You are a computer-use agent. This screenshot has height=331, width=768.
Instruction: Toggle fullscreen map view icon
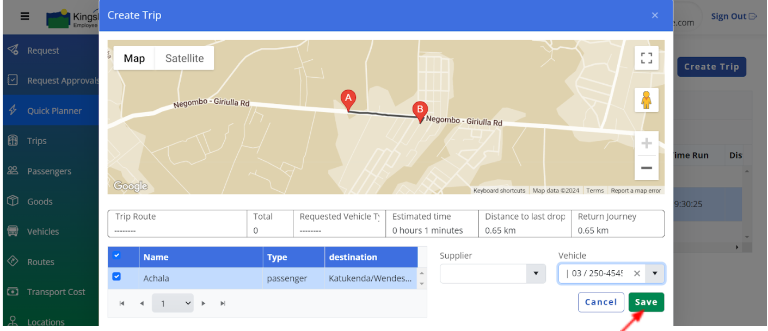[647, 58]
